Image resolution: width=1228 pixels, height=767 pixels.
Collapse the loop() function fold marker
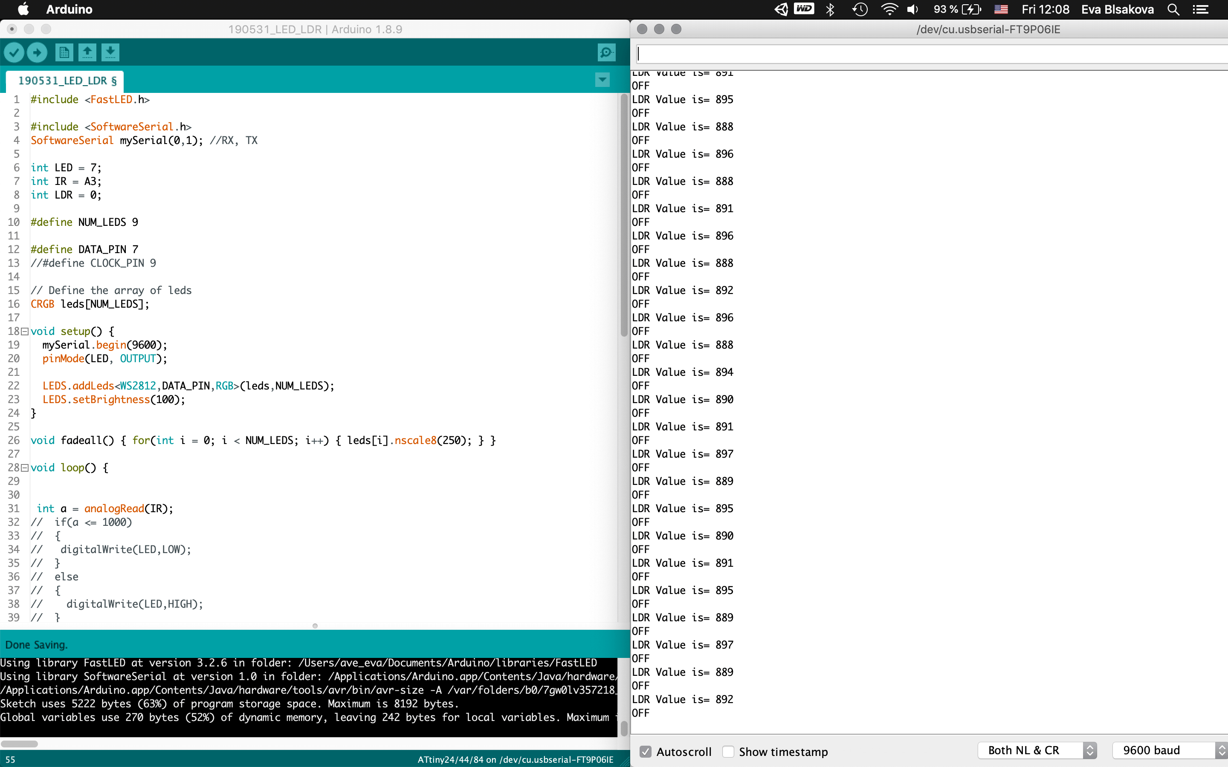(24, 468)
